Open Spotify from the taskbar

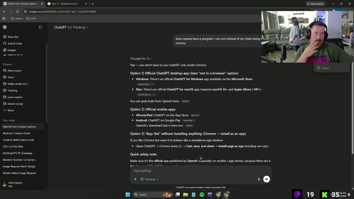point(202,195)
